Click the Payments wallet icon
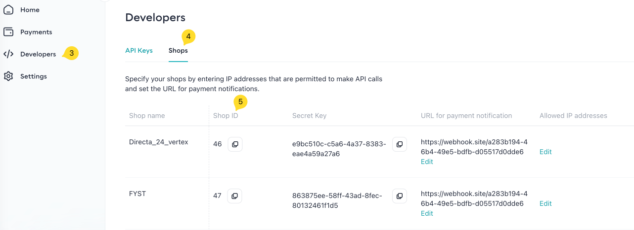 (8, 32)
